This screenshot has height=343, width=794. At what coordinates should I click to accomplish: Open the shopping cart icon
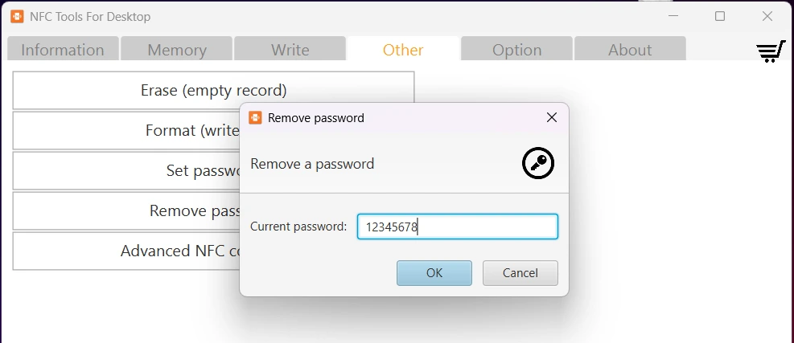click(x=770, y=51)
